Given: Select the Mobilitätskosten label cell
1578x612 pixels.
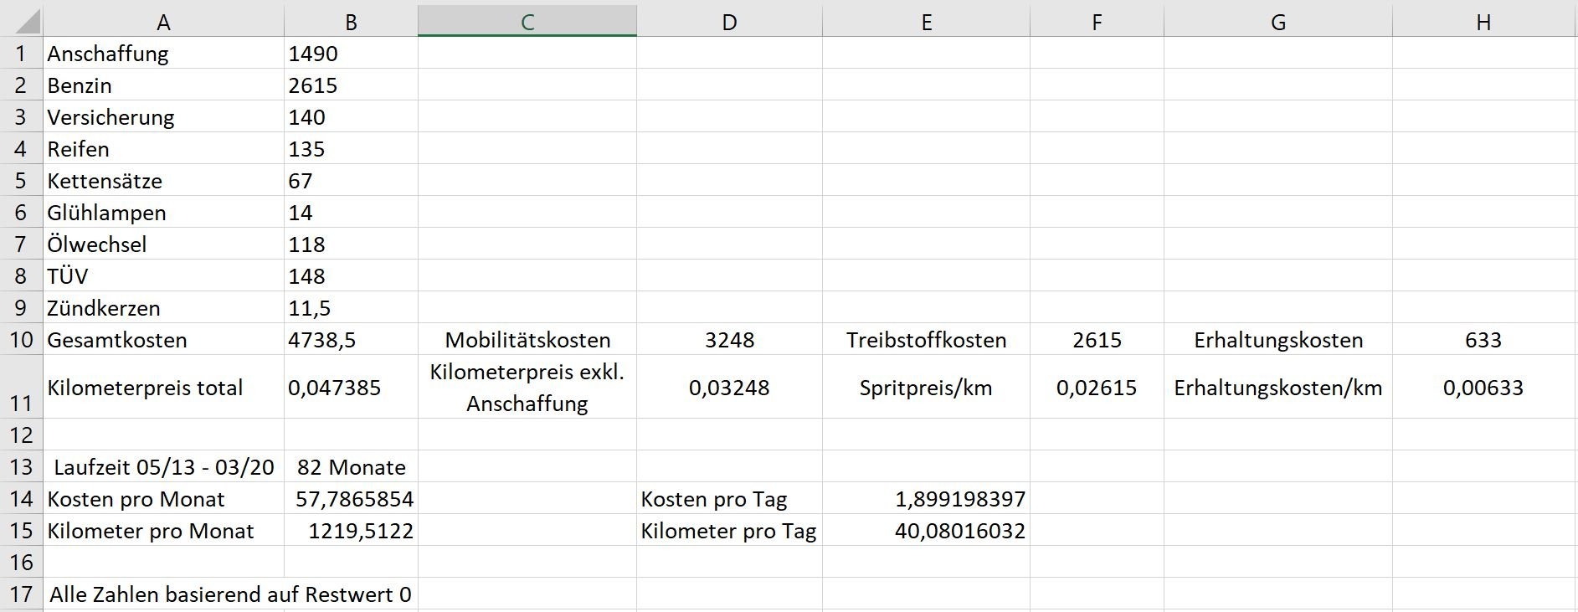Looking at the screenshot, I should point(527,340).
